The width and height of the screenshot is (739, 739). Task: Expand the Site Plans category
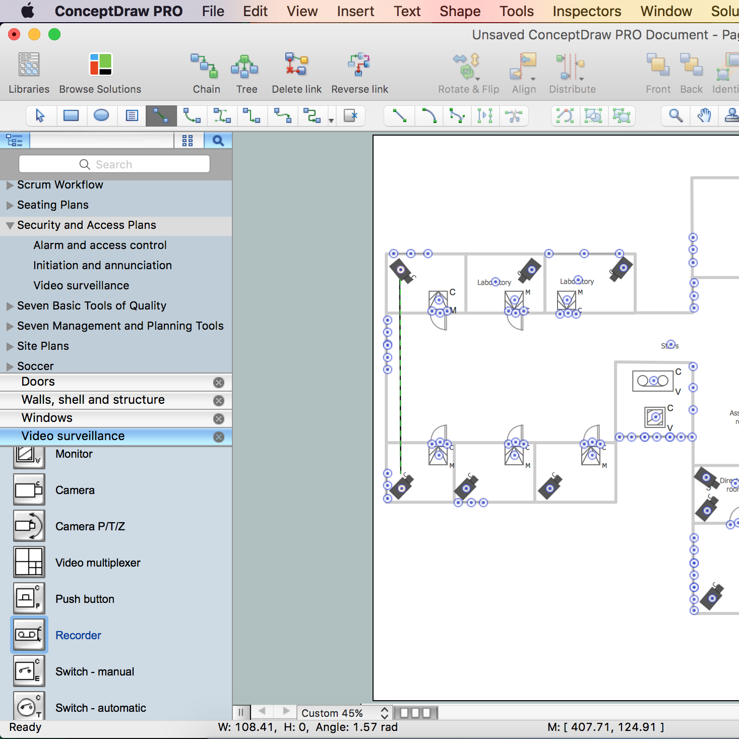(10, 347)
